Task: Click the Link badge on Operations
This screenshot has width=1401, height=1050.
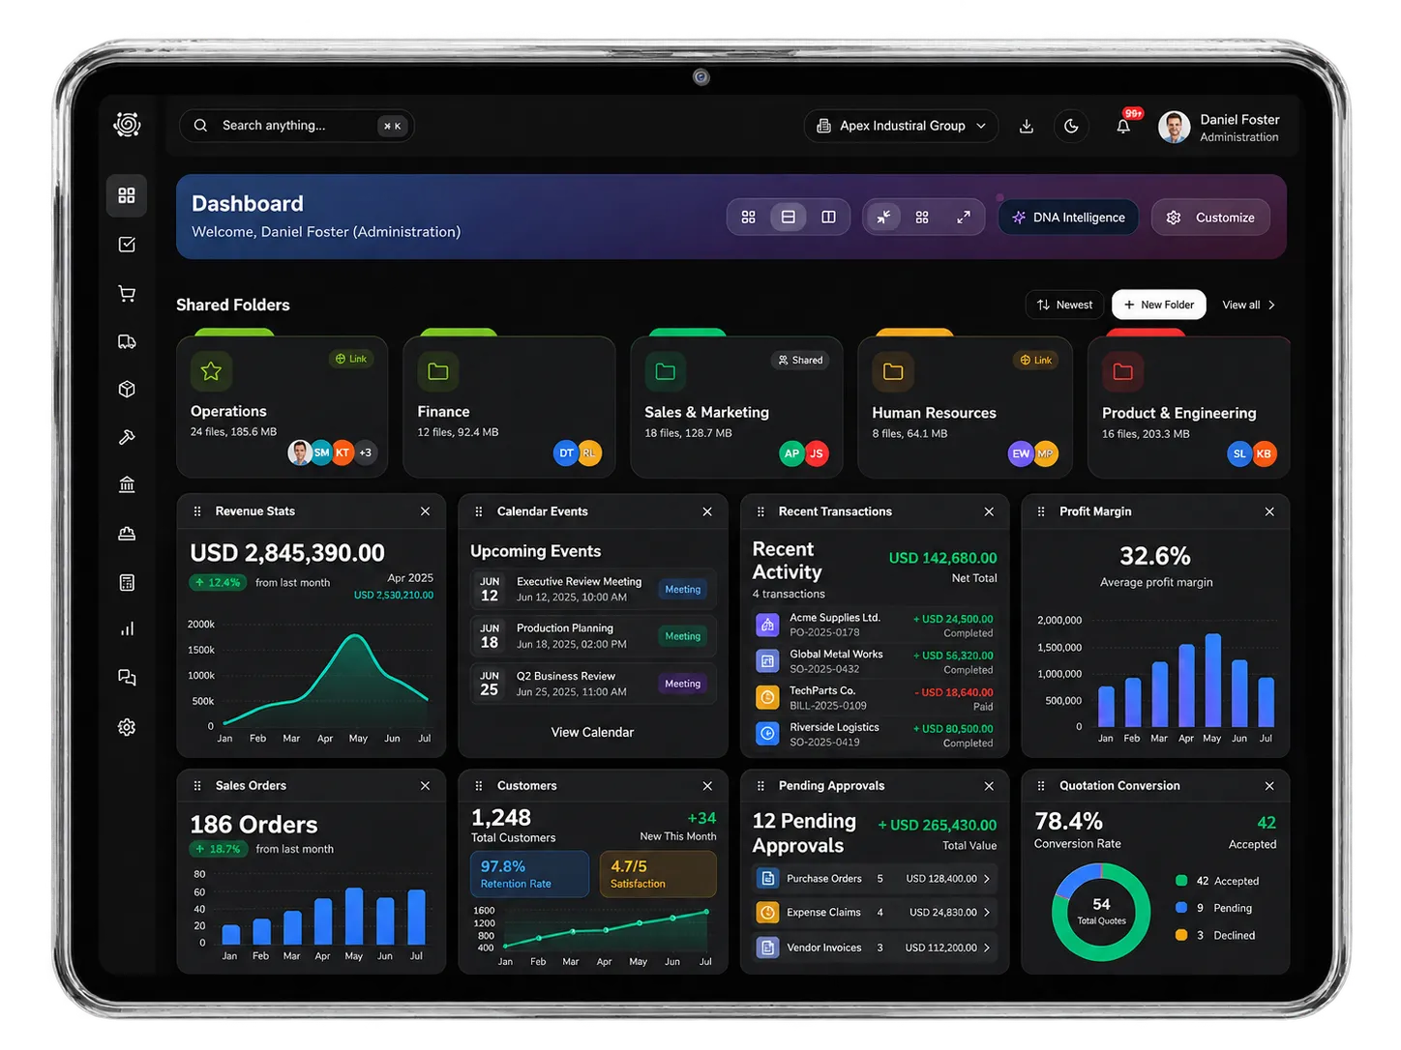Action: point(350,359)
